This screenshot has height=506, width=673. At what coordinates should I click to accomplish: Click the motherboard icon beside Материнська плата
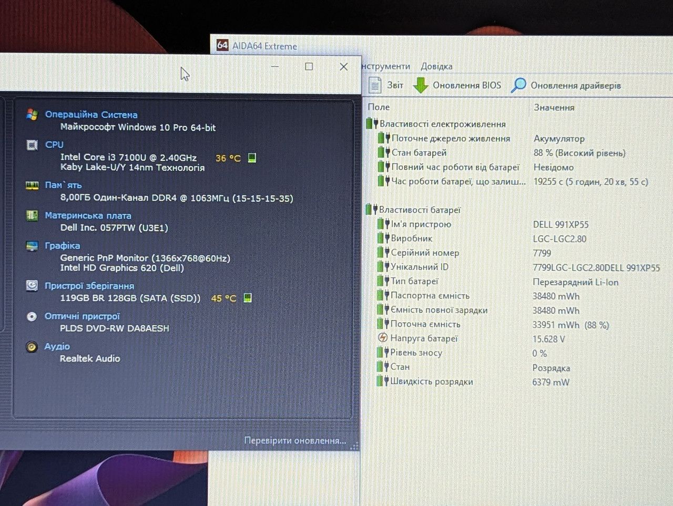tap(32, 215)
